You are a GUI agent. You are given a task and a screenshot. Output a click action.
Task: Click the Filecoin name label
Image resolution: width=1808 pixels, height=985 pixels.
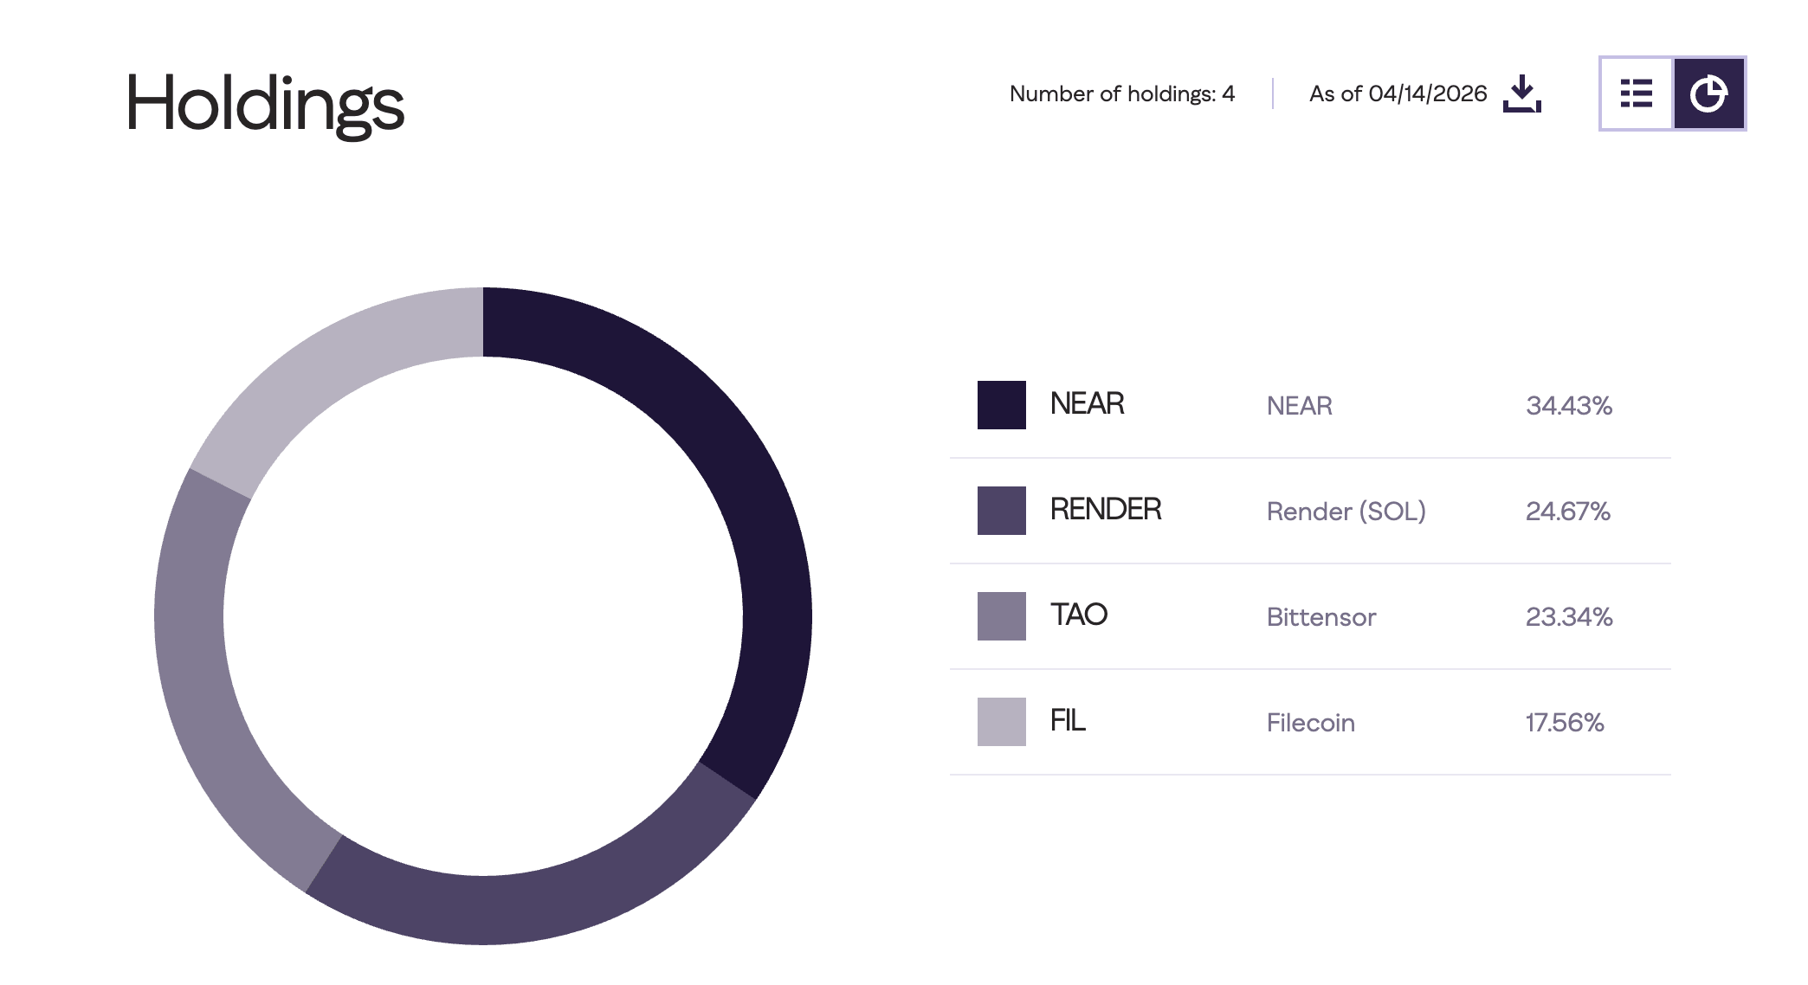coord(1310,723)
